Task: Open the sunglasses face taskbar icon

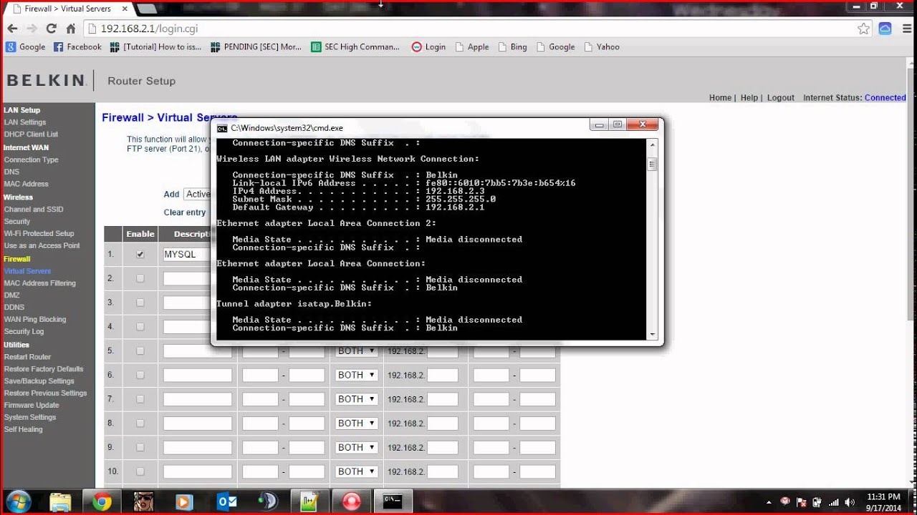Action: click(143, 501)
